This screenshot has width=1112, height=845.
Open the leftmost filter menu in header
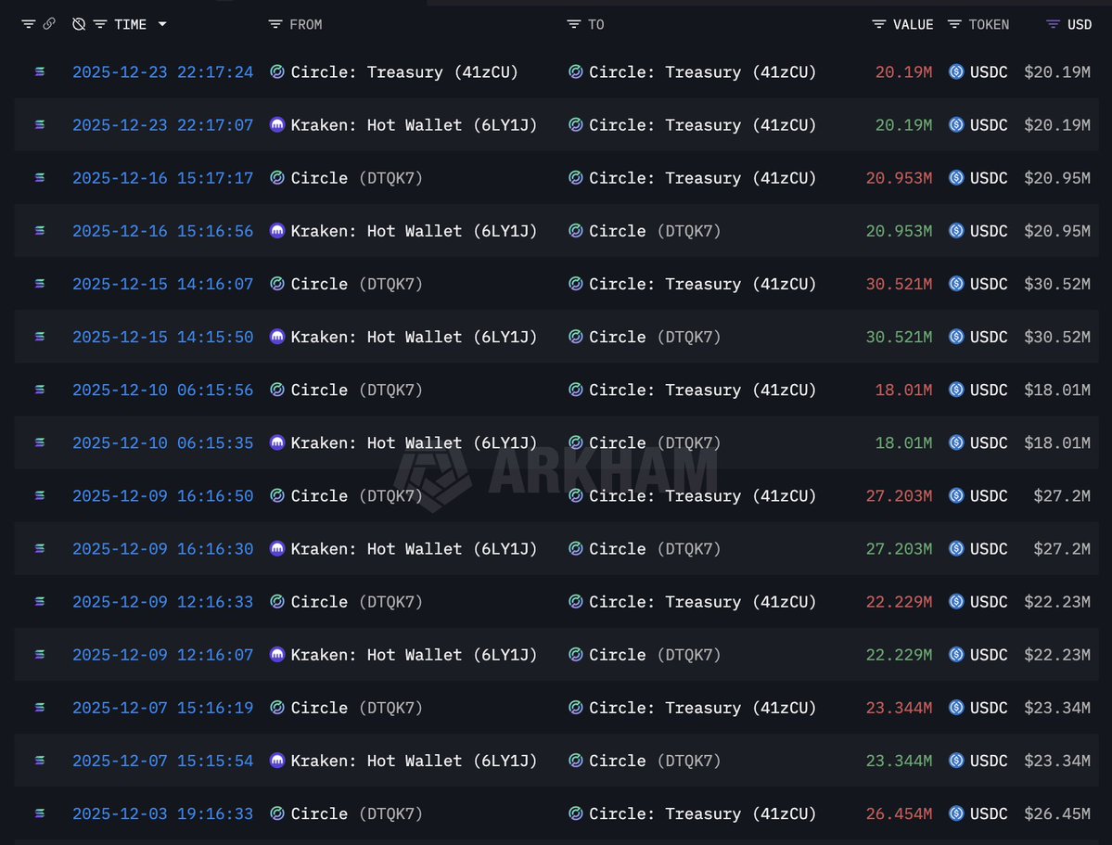29,24
